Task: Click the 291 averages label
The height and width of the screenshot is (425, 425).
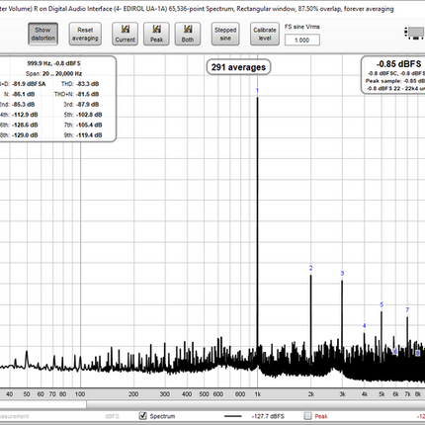Action: coord(238,67)
